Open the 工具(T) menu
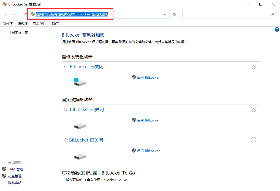The height and width of the screenshot is (191, 280). coord(54,24)
